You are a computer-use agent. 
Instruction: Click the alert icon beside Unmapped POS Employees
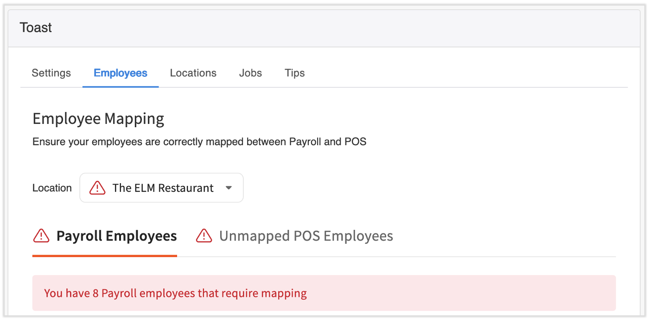(x=204, y=236)
